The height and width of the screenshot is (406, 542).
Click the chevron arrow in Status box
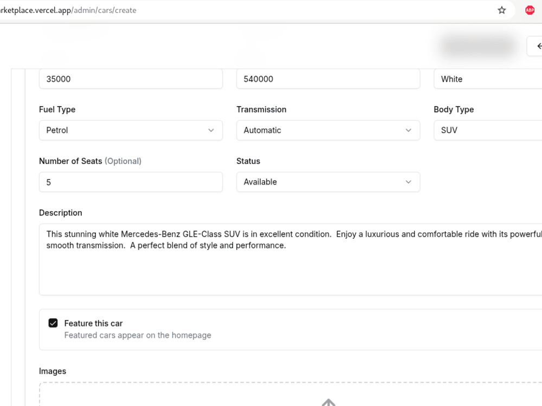point(408,182)
